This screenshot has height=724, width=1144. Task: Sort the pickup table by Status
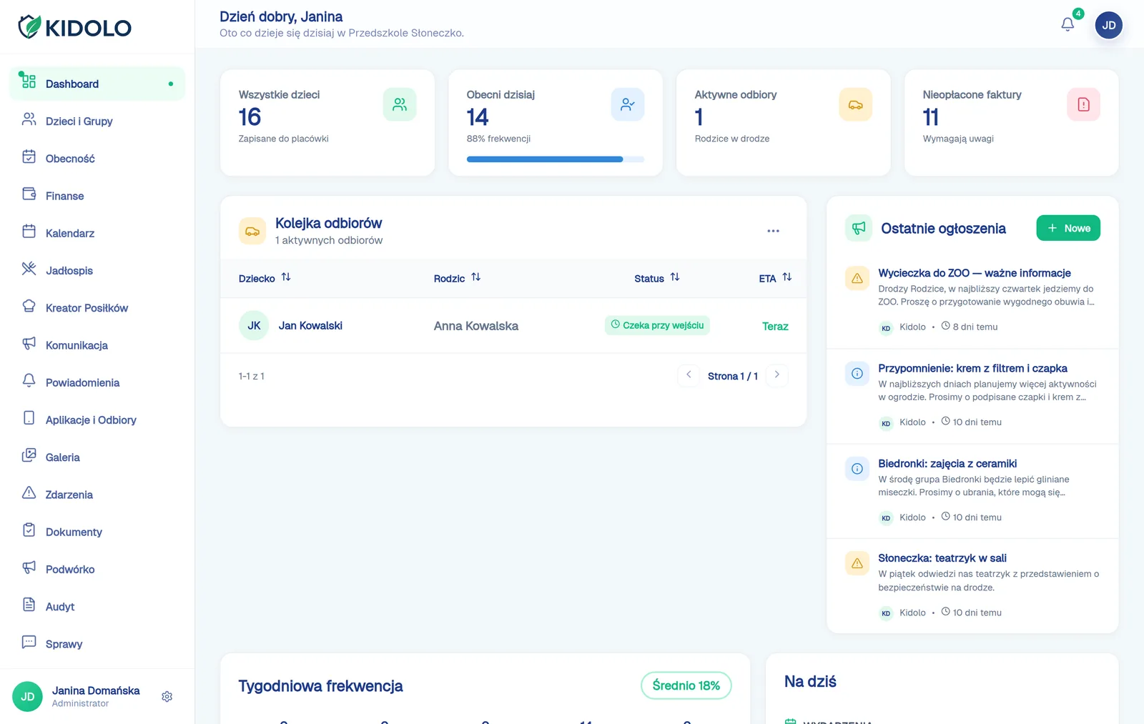tap(657, 278)
